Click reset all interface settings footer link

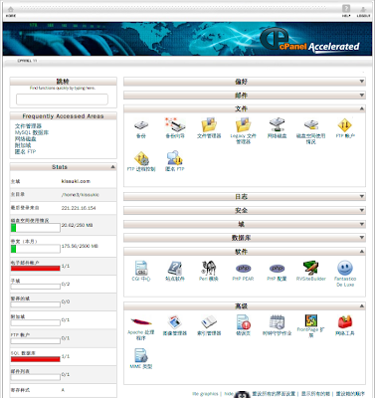[x=274, y=394]
